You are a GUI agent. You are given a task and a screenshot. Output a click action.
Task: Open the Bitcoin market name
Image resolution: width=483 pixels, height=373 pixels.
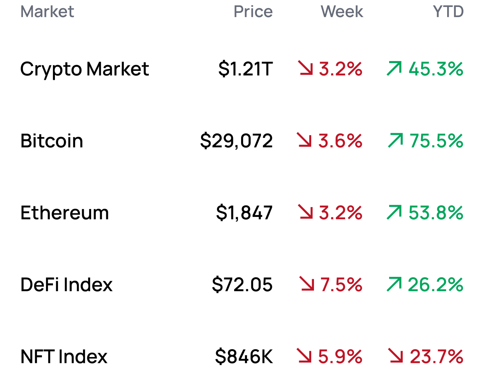(x=52, y=141)
